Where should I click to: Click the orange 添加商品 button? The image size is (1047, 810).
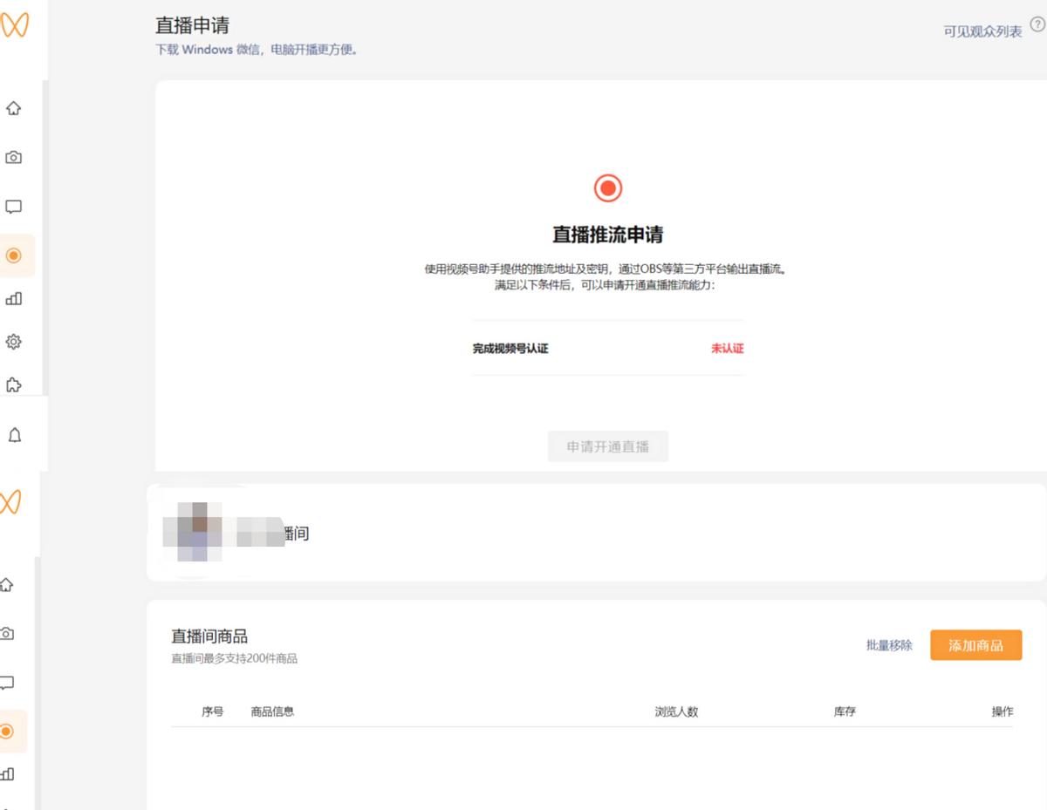click(975, 645)
